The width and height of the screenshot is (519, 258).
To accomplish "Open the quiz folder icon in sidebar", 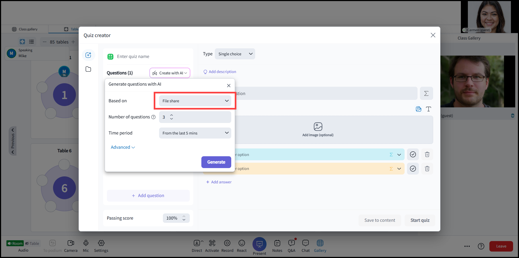I will (x=88, y=69).
